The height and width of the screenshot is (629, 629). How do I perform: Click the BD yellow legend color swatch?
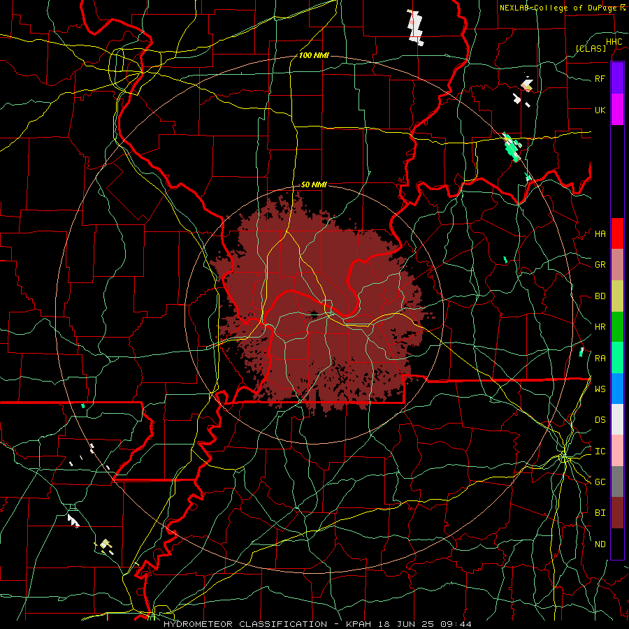tap(617, 296)
